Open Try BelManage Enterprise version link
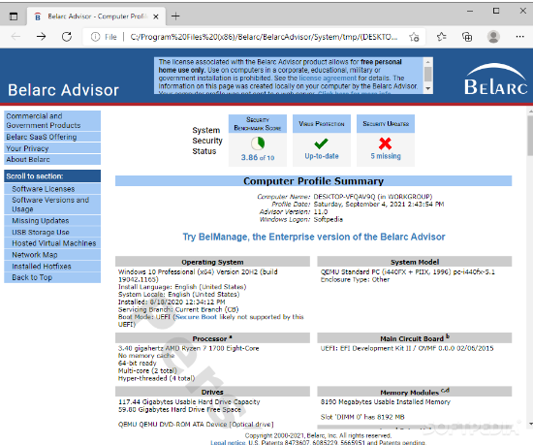 (x=314, y=237)
